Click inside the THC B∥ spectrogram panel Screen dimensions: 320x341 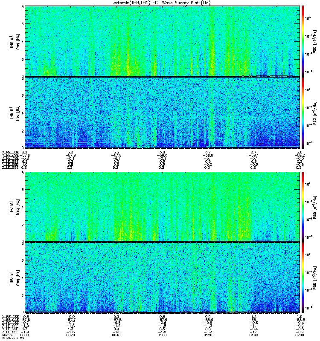pos(162,278)
